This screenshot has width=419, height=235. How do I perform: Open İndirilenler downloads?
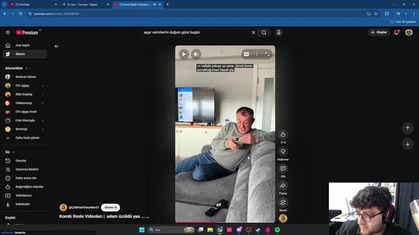click(x=25, y=204)
